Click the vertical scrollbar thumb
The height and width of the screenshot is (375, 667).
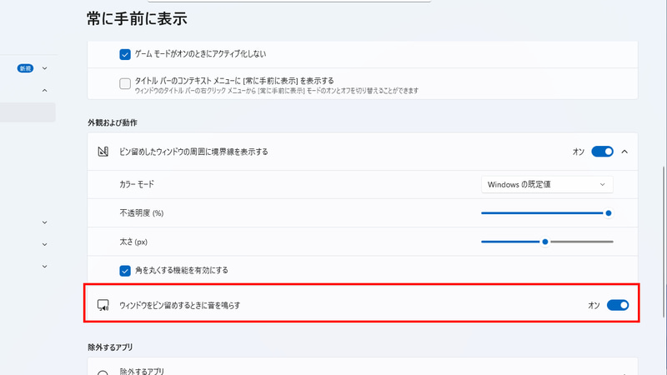click(x=664, y=242)
